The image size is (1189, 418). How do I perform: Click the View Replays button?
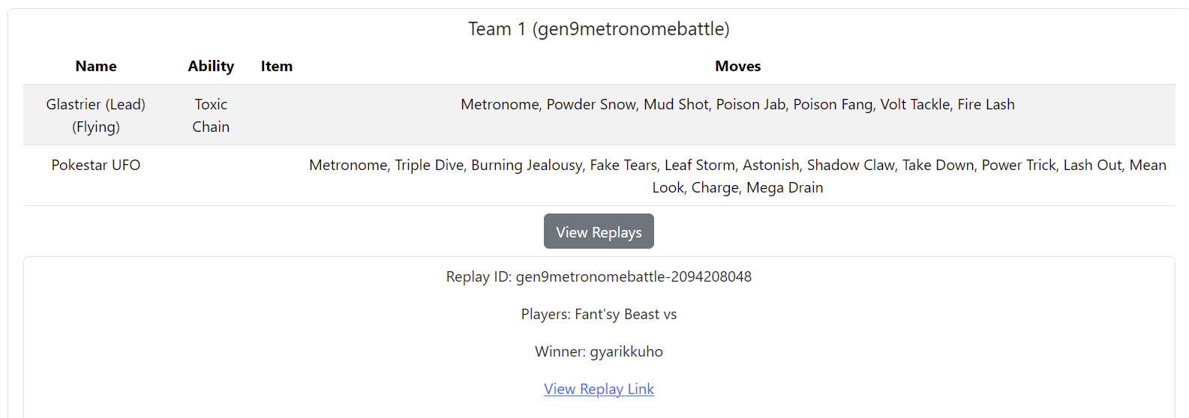coord(599,231)
